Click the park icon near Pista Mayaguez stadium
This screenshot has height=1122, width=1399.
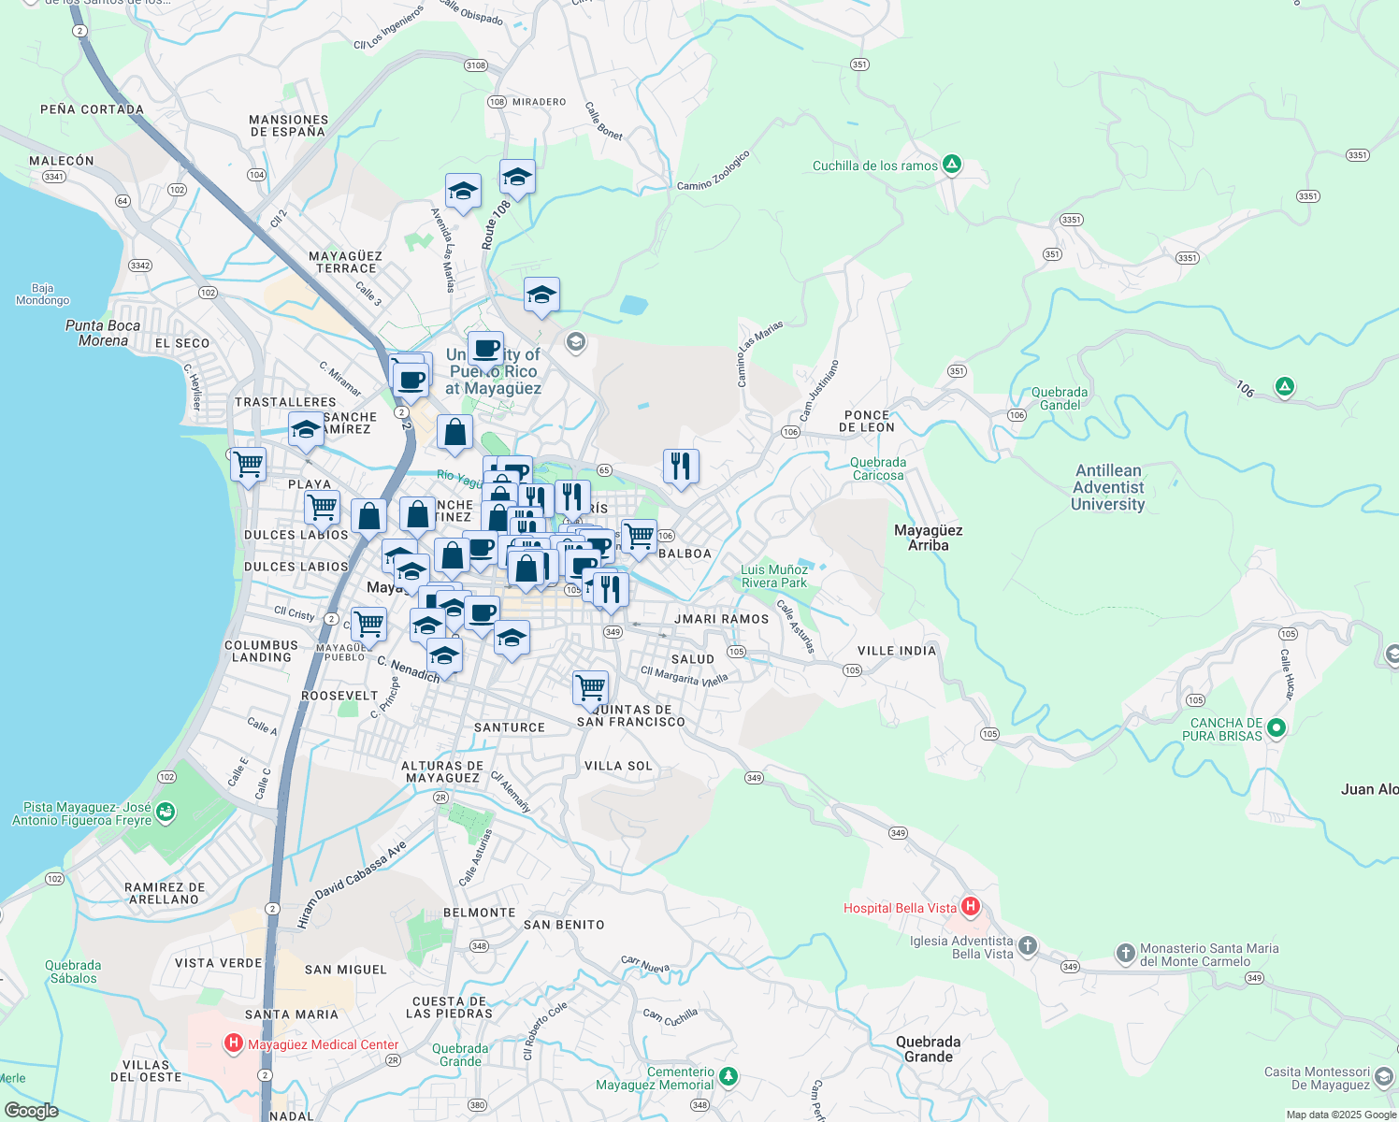pyautogui.click(x=165, y=813)
